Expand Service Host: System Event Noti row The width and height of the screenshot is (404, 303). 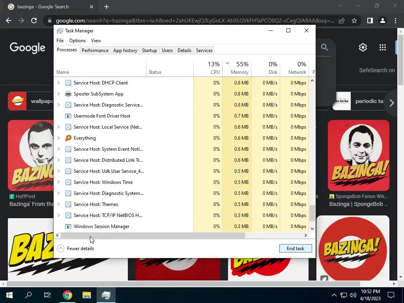tap(58, 149)
